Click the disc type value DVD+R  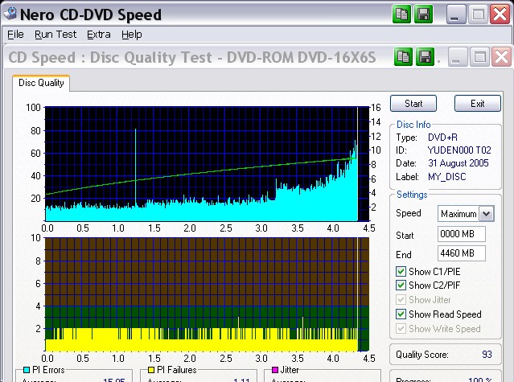pyautogui.click(x=443, y=138)
